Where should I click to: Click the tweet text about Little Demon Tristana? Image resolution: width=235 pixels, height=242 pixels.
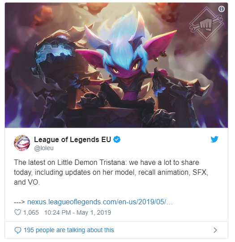click(x=111, y=172)
